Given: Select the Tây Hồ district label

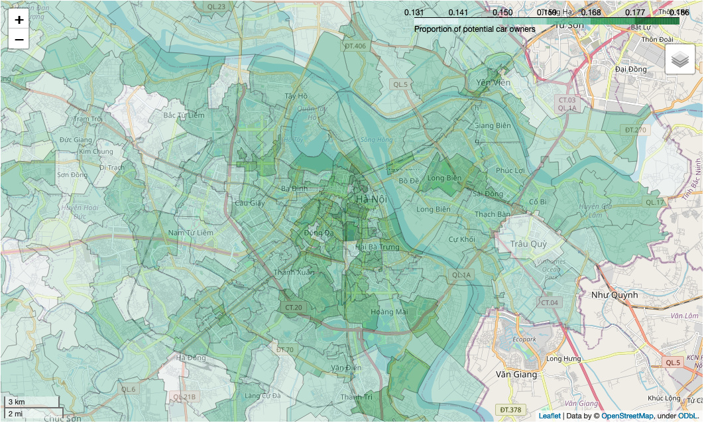Looking at the screenshot, I should pyautogui.click(x=296, y=96).
